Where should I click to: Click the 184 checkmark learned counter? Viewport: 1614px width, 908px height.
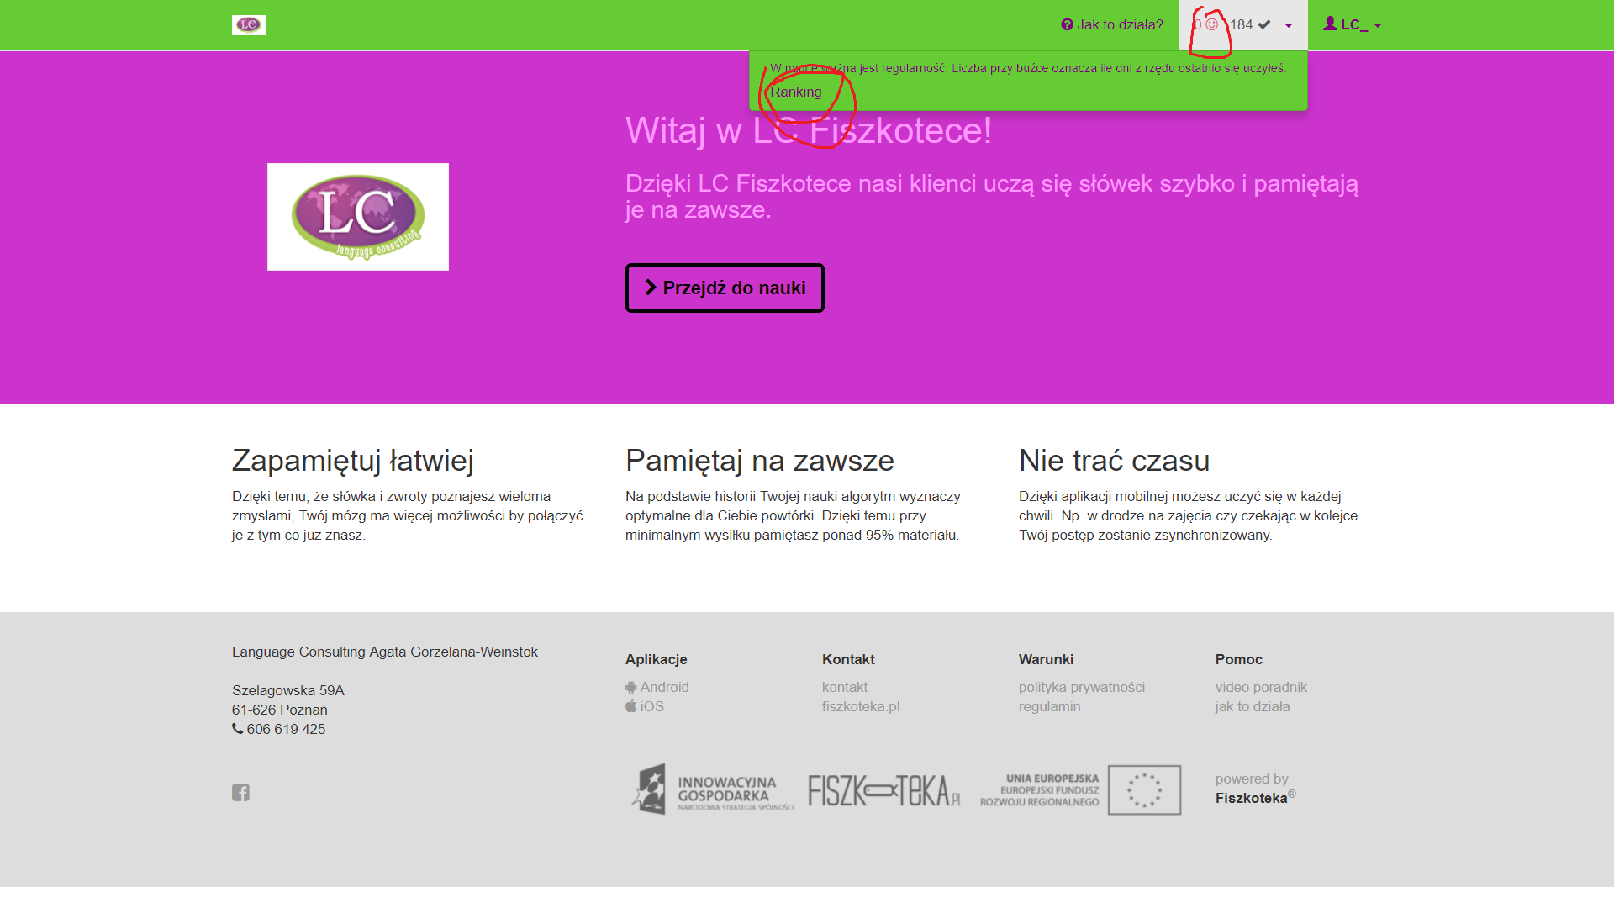point(1250,25)
